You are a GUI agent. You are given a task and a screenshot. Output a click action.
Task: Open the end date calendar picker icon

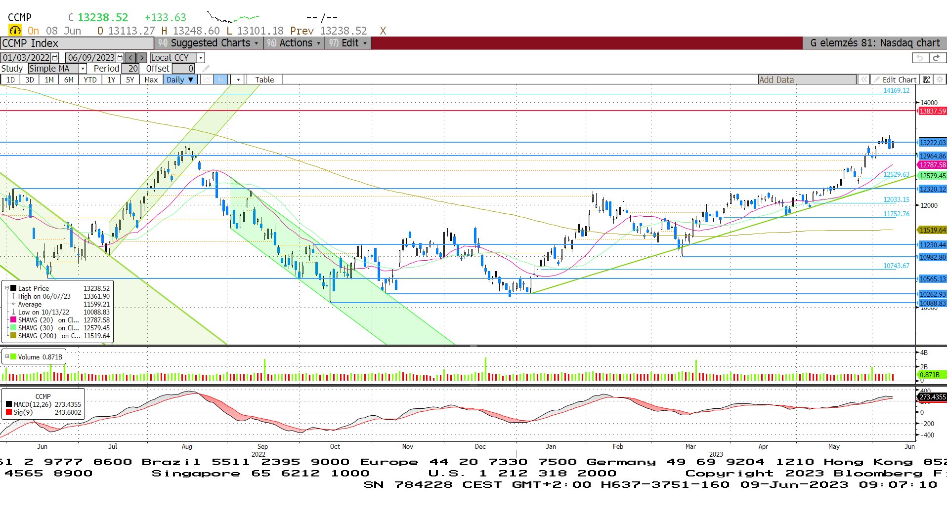[120, 58]
